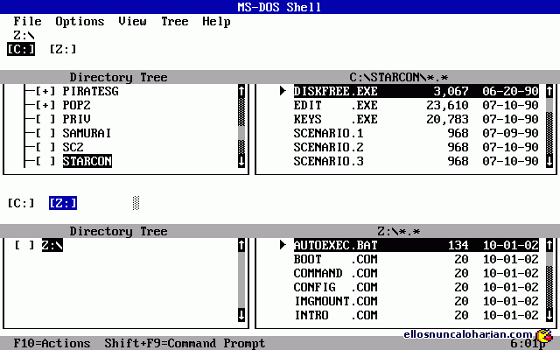Viewport: 560px width, 350px height.
Task: Click the up arrow of the STARCON file list
Action: click(549, 91)
